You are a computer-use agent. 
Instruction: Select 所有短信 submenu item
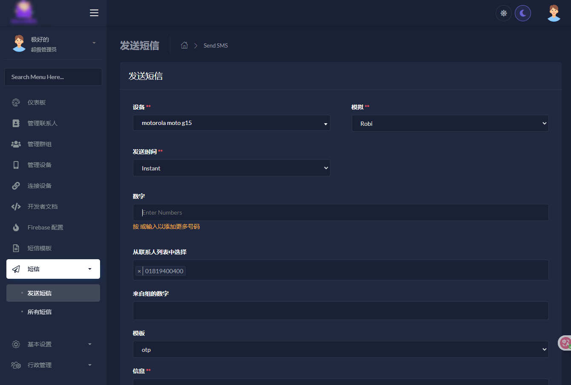(x=53, y=312)
